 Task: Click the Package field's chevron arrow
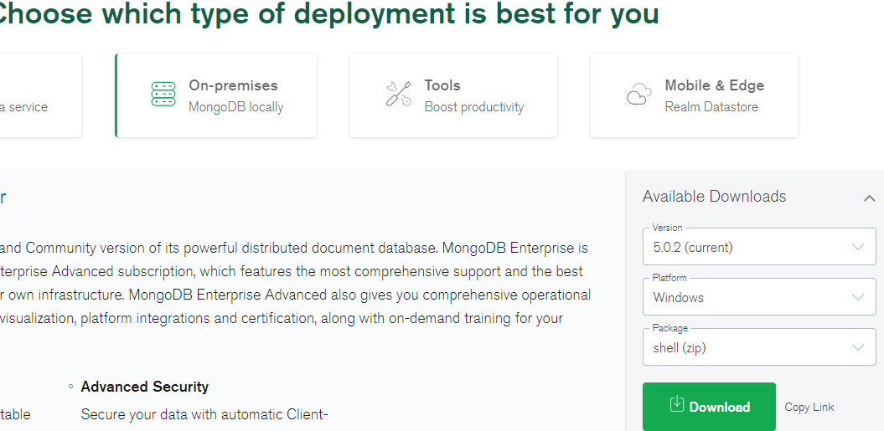[x=857, y=347]
